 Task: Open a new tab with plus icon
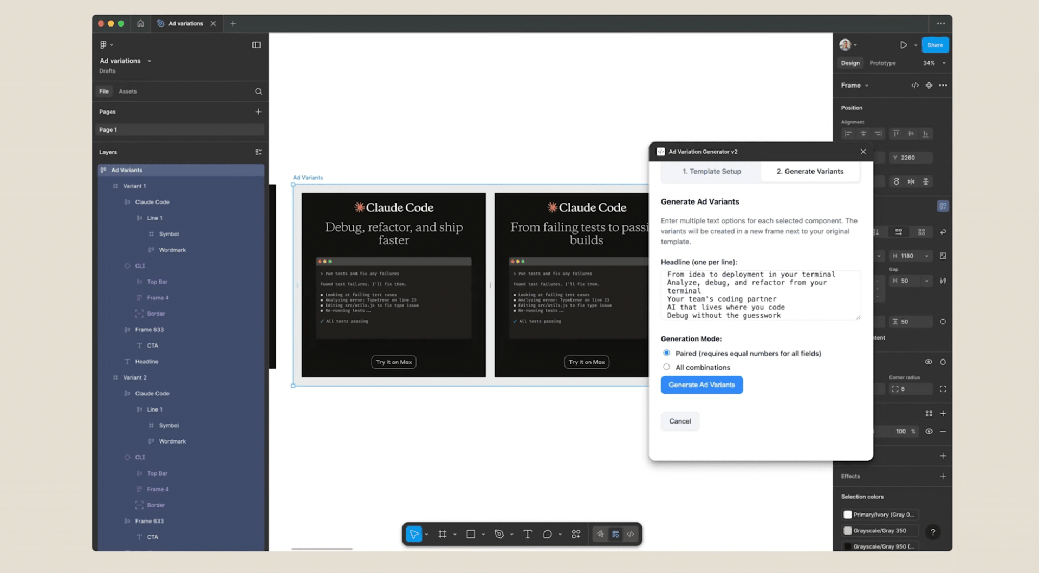click(233, 23)
